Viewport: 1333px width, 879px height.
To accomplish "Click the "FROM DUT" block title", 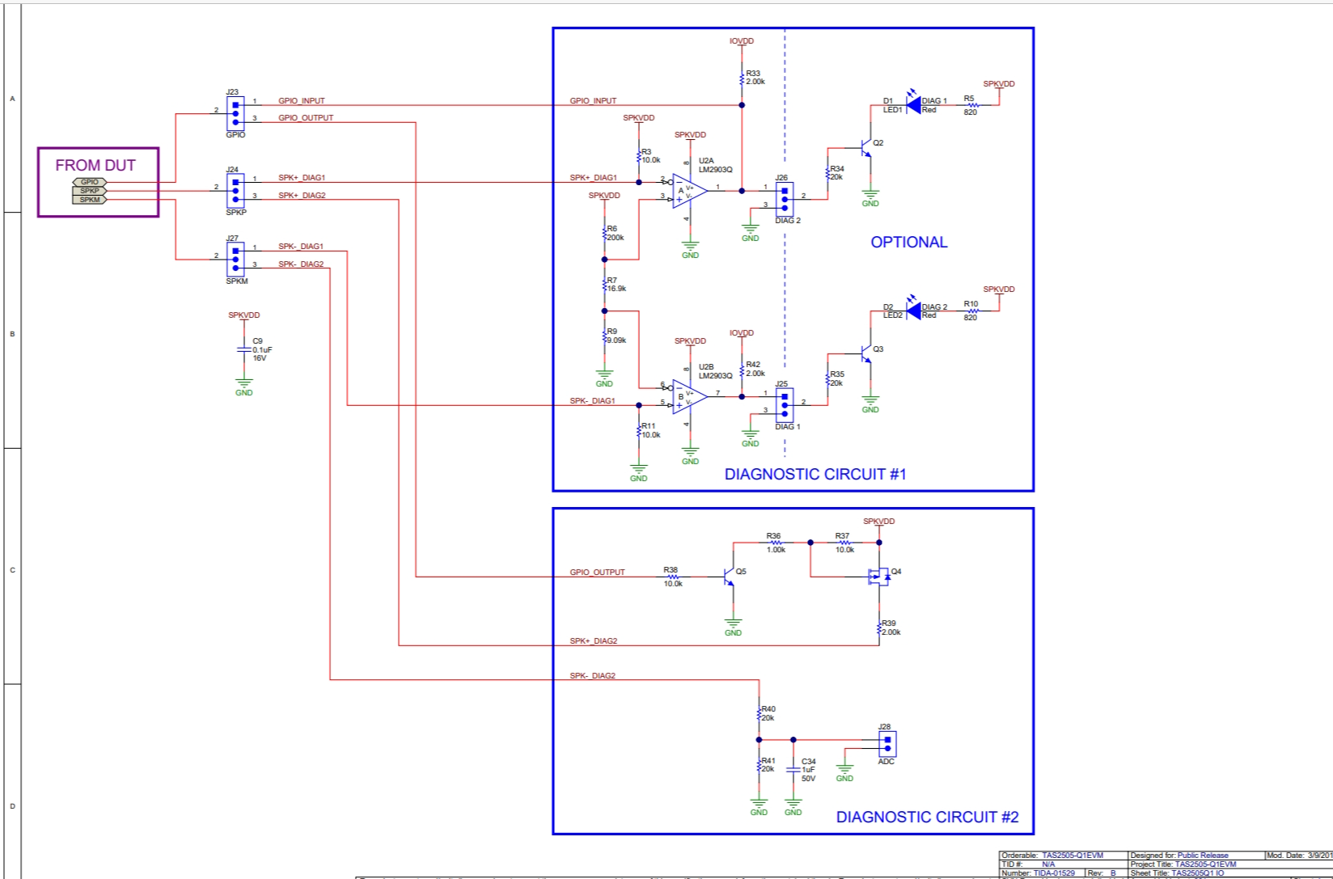I will [95, 165].
